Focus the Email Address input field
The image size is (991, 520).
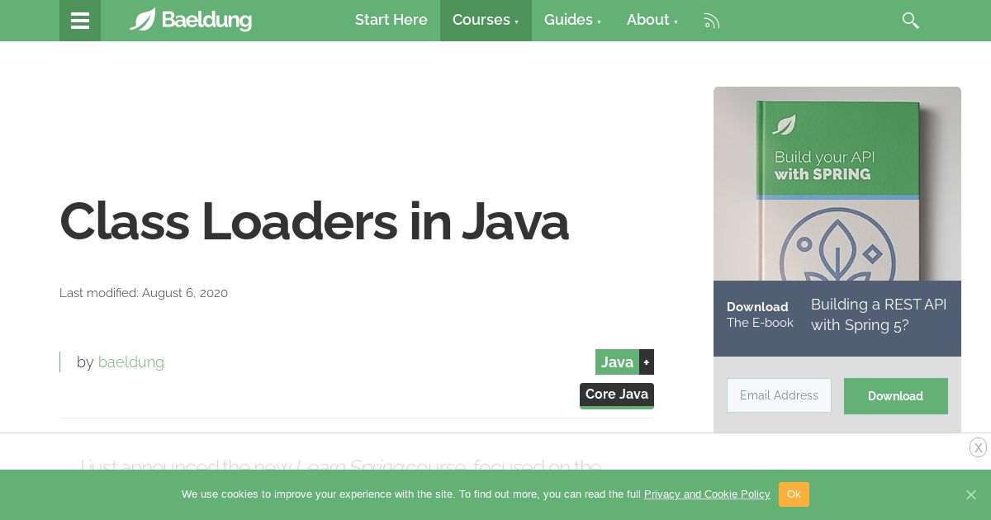tap(779, 395)
